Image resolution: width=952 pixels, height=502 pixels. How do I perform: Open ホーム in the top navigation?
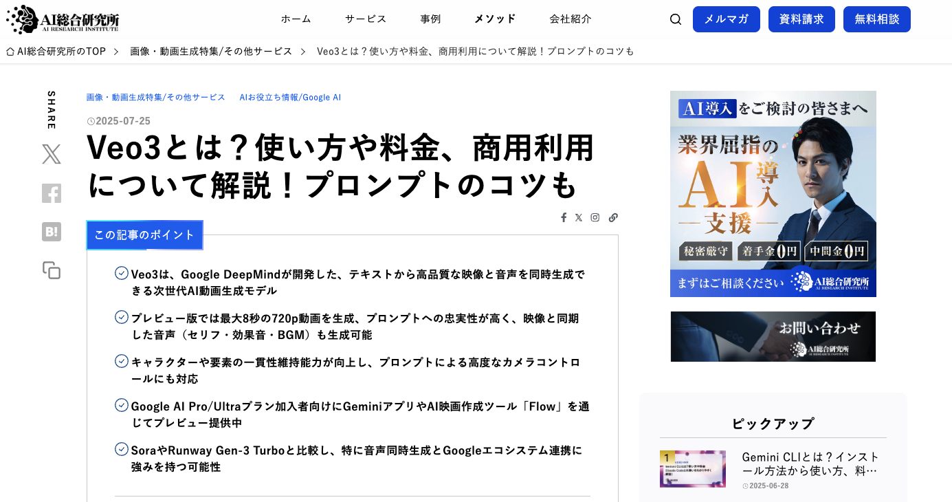point(296,19)
